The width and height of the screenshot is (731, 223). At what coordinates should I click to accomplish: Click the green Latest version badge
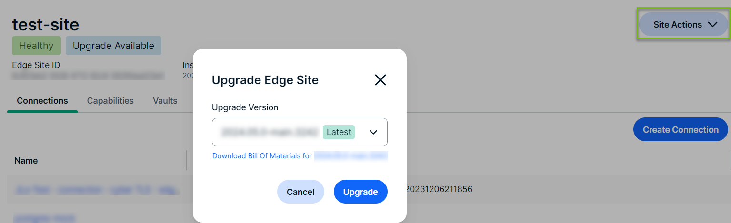click(339, 132)
